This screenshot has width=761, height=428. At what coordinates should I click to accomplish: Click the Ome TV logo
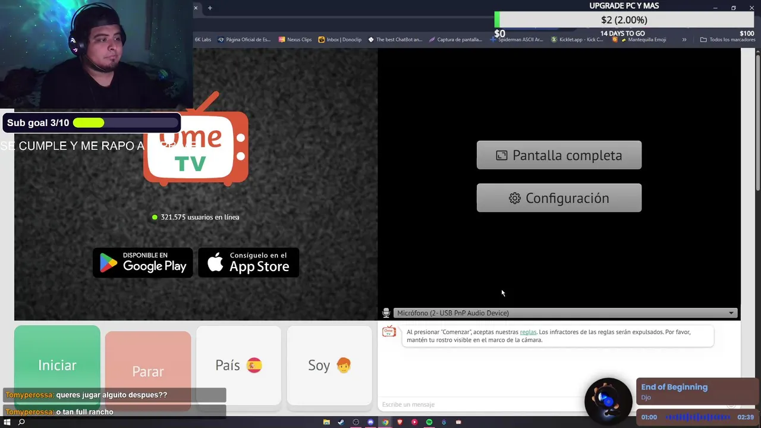coord(196,140)
